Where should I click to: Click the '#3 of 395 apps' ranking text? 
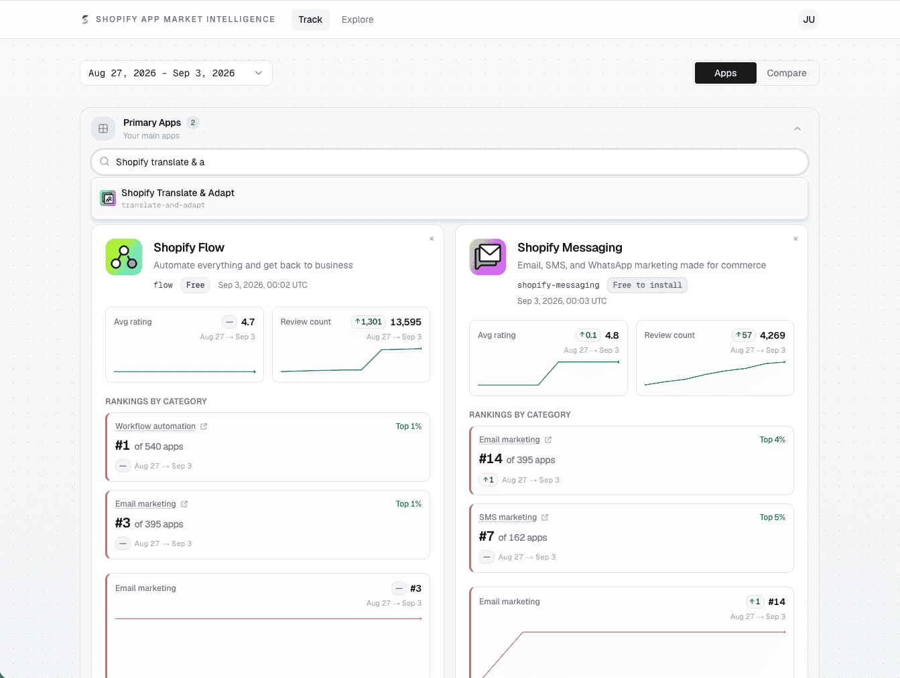(149, 523)
